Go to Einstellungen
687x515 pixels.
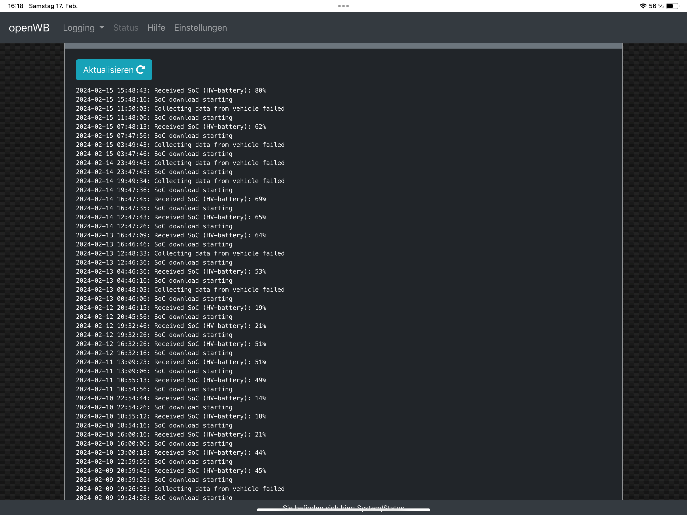click(x=200, y=28)
